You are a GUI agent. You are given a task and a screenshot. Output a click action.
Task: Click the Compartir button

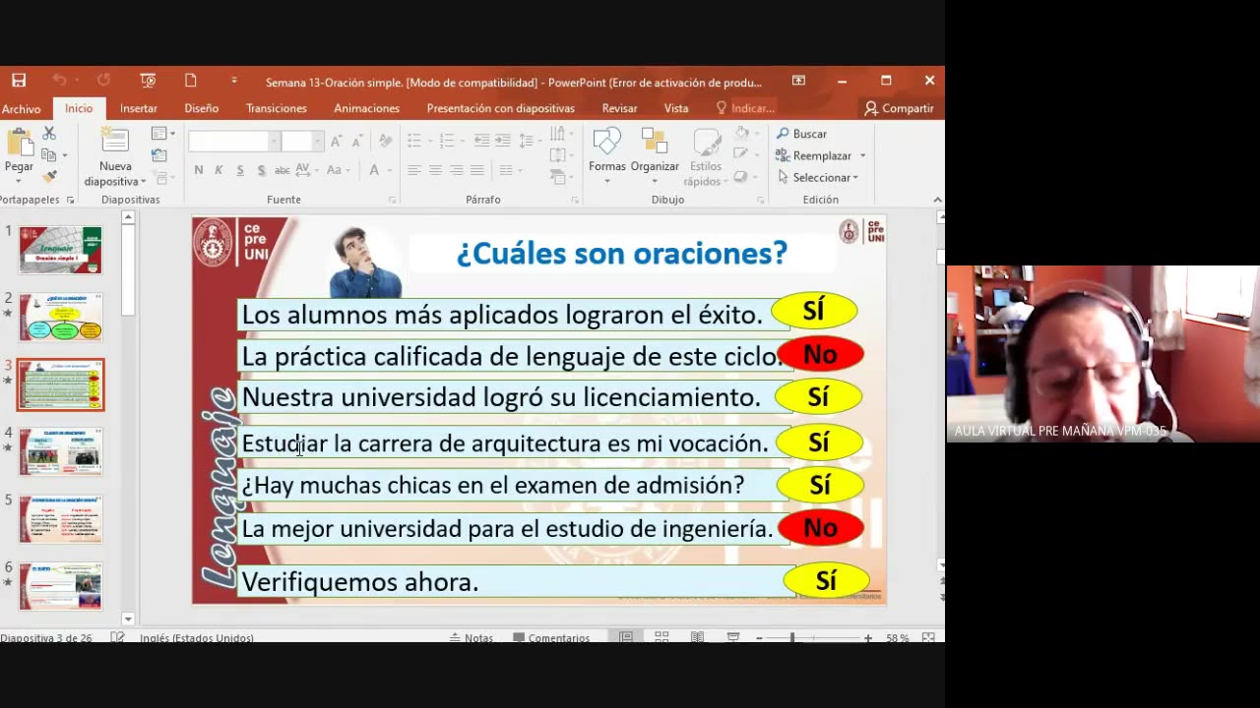pyautogui.click(x=899, y=108)
